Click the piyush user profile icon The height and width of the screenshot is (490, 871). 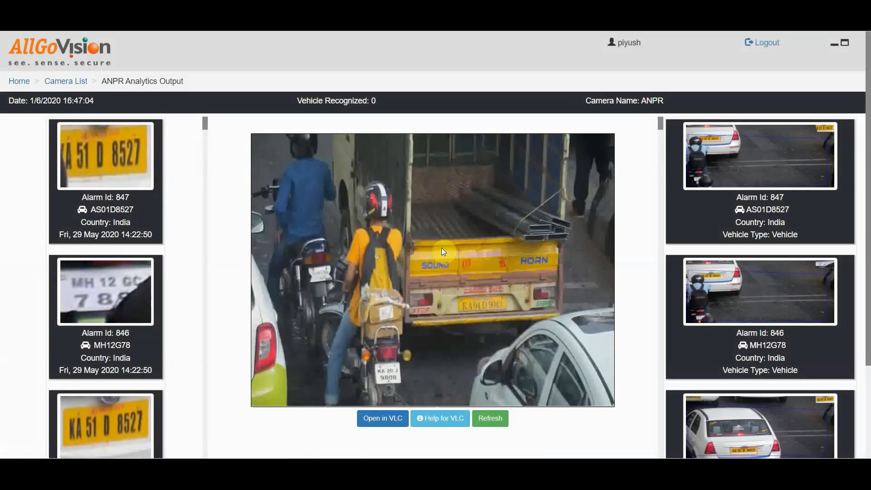tap(612, 42)
